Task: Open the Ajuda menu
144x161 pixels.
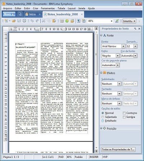Action: pos(91,8)
